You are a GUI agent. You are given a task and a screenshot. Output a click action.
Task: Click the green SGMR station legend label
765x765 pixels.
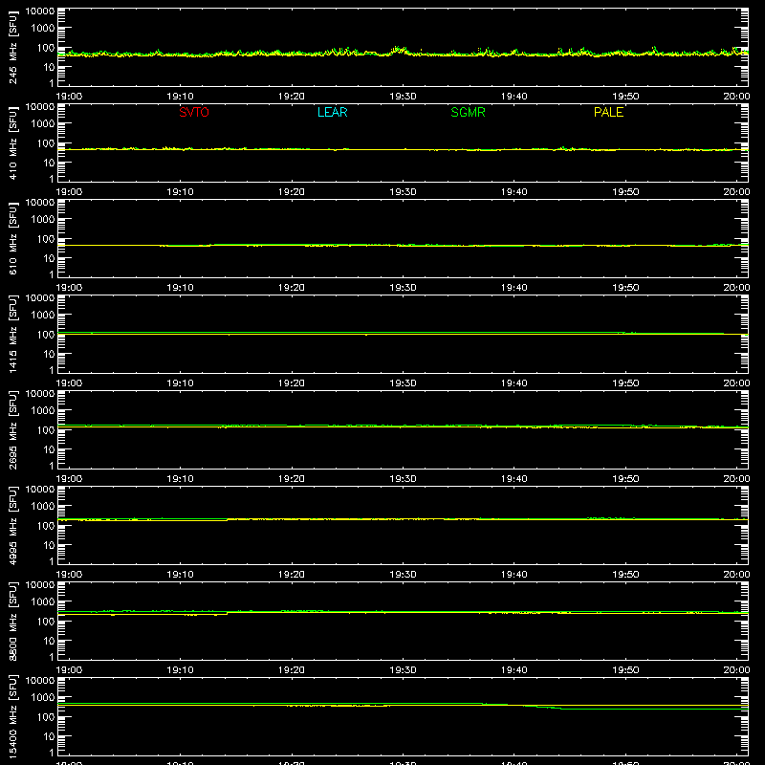[x=468, y=112]
